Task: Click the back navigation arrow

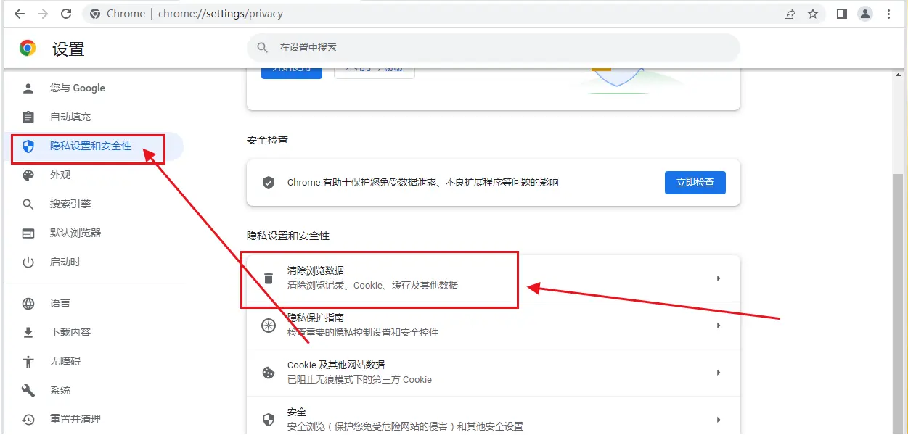Action: coord(20,14)
